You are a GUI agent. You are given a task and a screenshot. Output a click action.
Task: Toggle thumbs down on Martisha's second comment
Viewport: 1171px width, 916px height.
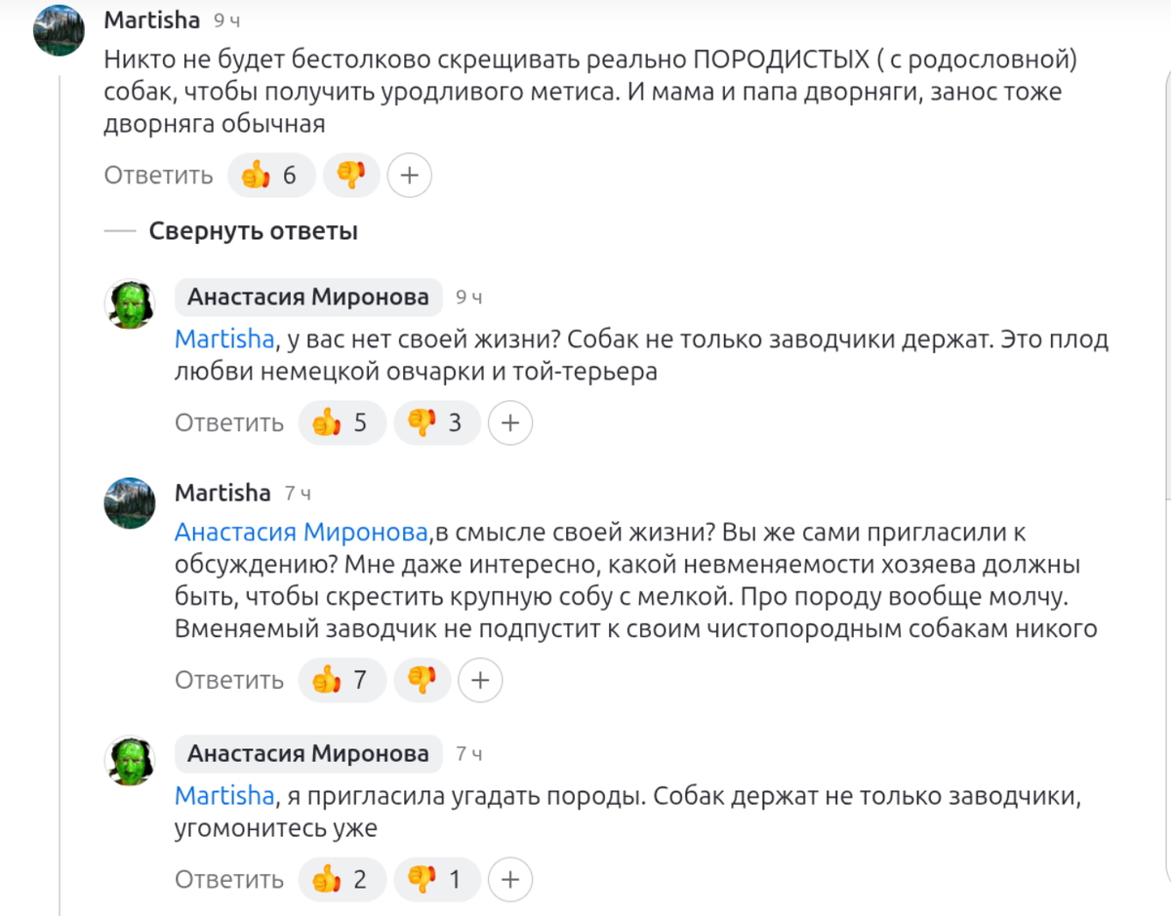pos(422,680)
